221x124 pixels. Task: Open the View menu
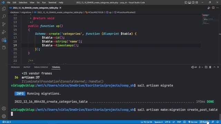point(32,2)
